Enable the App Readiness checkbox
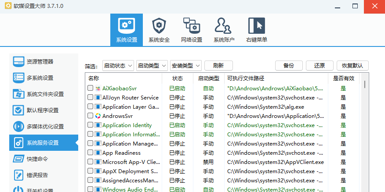 pyautogui.click(x=90, y=153)
